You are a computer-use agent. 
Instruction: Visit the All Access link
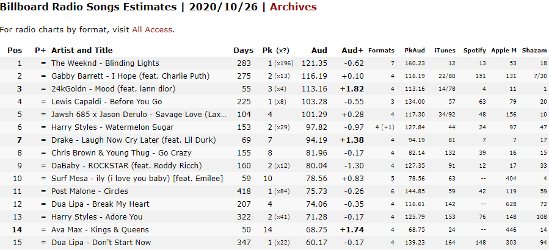(x=152, y=30)
